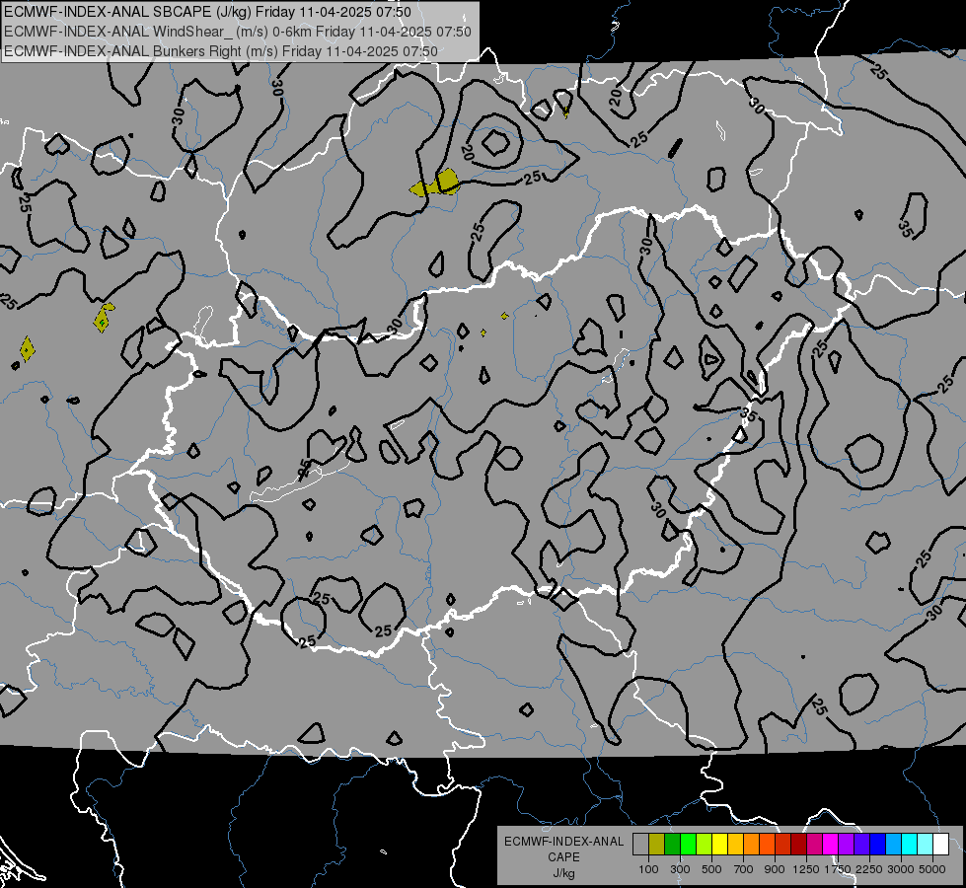Pick the cyan swatch right of 3000
Screen dimensions: 966x888
click(910, 845)
